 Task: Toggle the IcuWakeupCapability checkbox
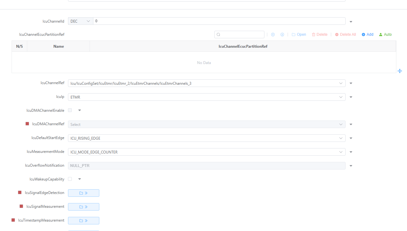pos(70,179)
